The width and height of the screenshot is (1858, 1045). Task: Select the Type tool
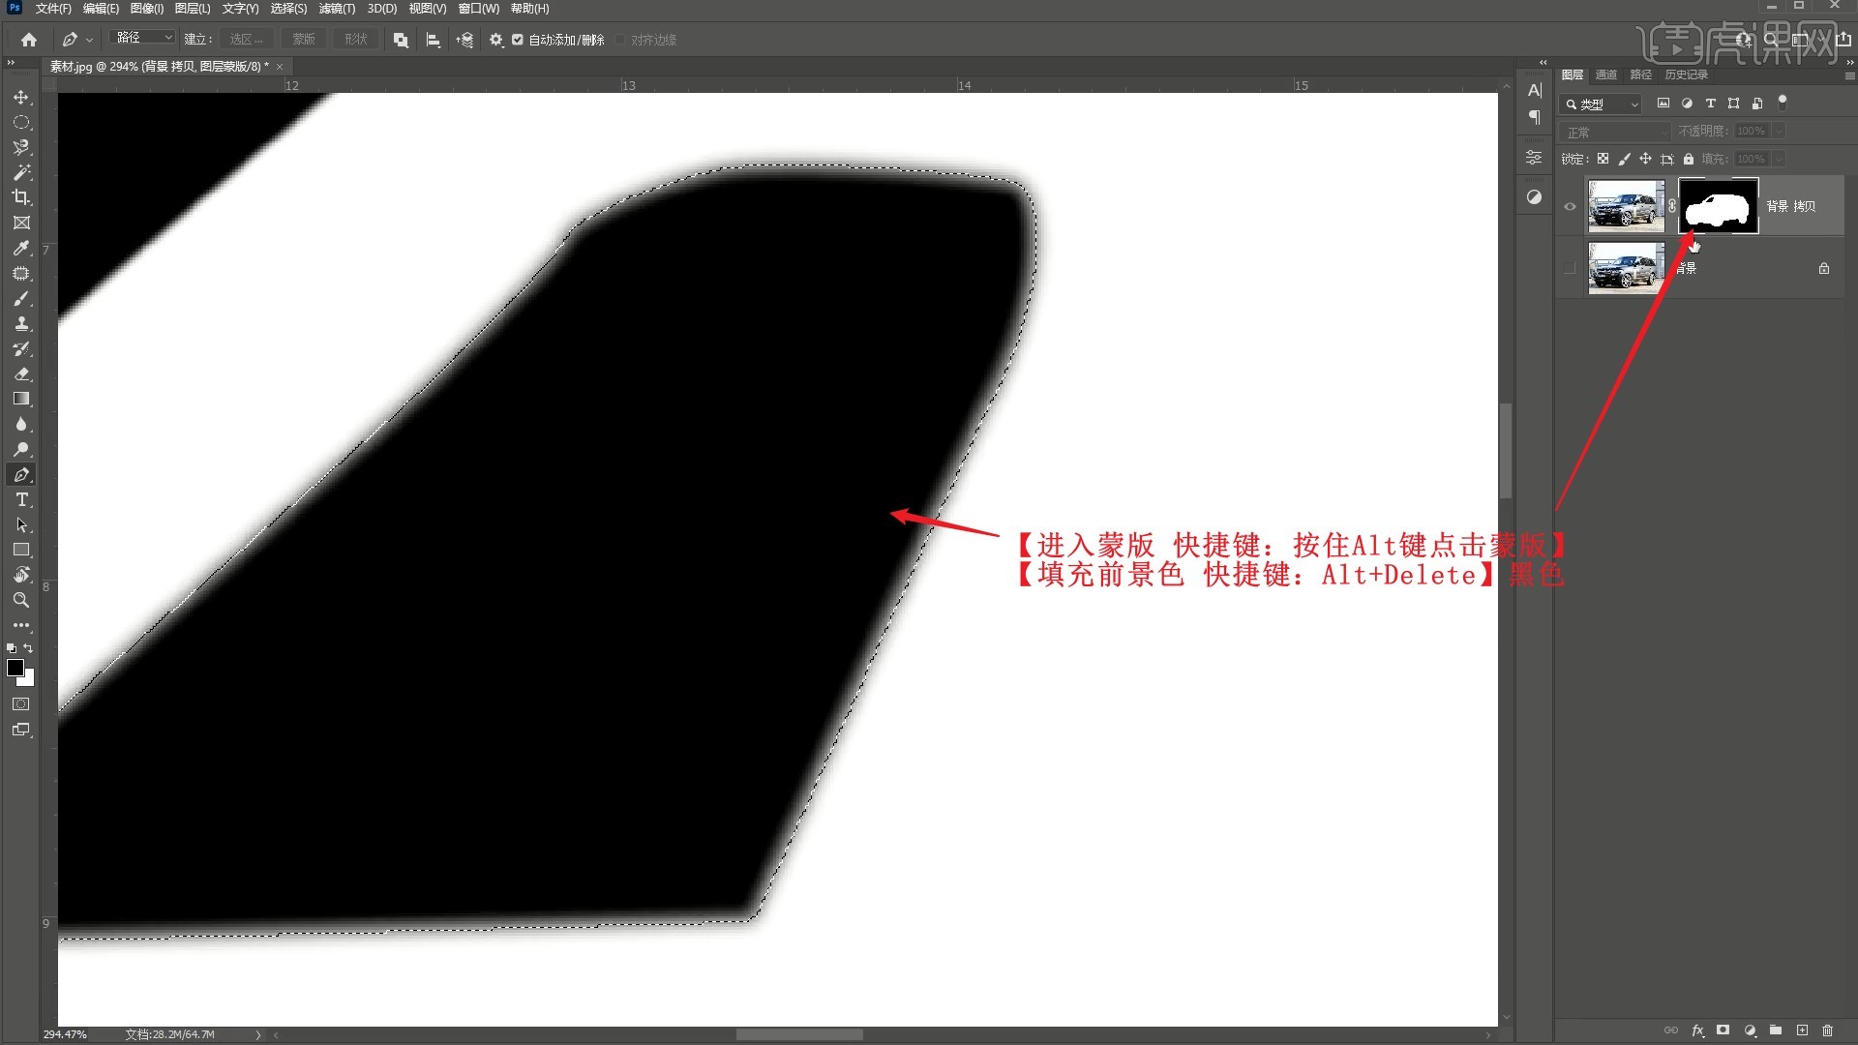[21, 499]
